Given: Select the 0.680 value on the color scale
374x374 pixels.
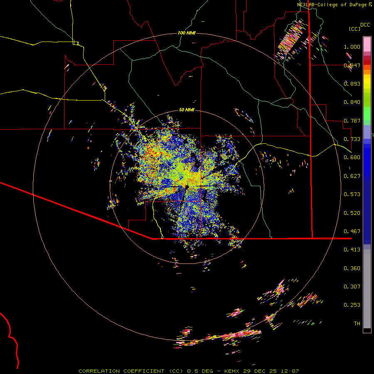Looking at the screenshot, I should 352,157.
